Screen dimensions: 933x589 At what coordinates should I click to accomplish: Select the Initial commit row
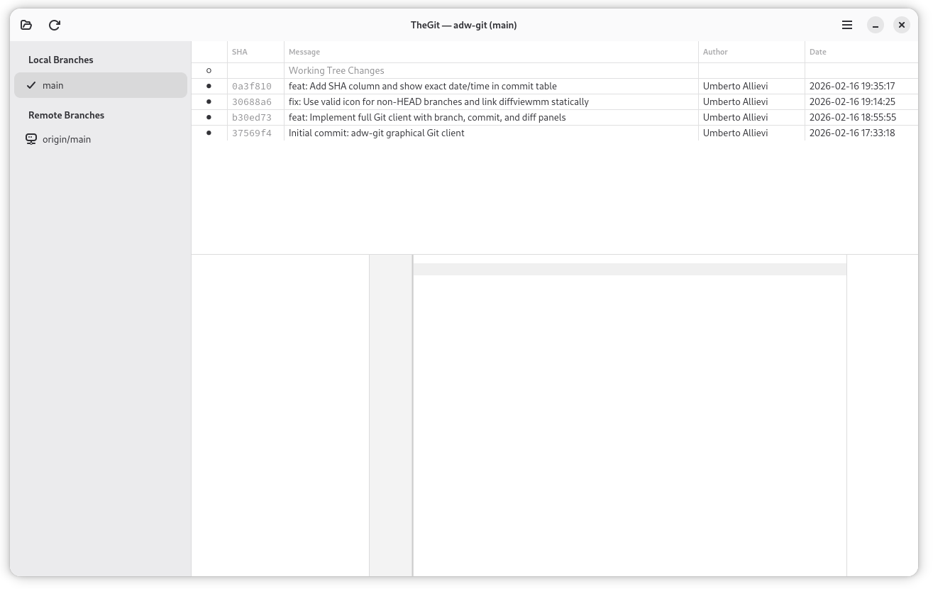pyautogui.click(x=376, y=133)
